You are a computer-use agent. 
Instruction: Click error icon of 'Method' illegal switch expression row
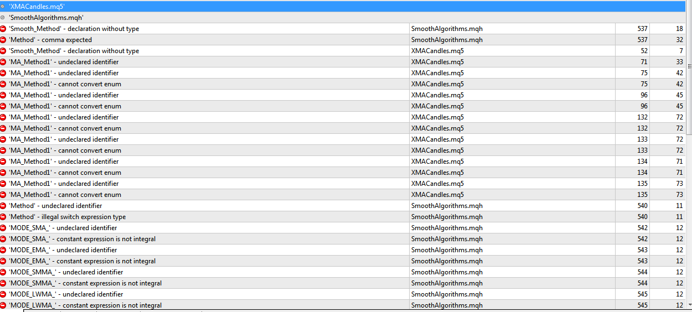[x=3, y=216]
